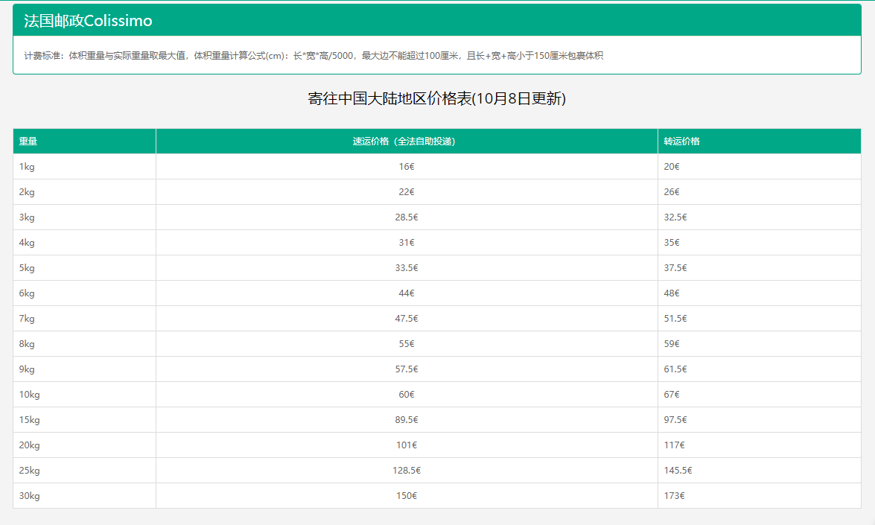Viewport: 875px width, 525px height.
Task: Select the 30kg weight cell
Action: click(84, 495)
